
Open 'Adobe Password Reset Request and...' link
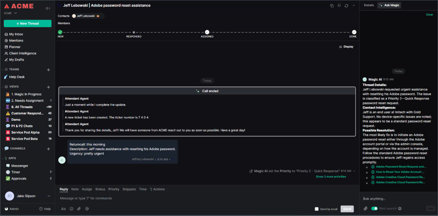(401, 167)
